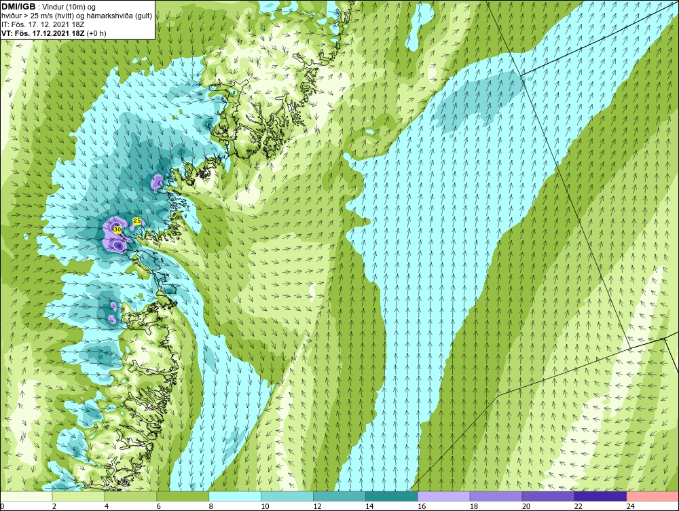Click the VT: Fös. 17.12.2021 18Z line

point(54,33)
